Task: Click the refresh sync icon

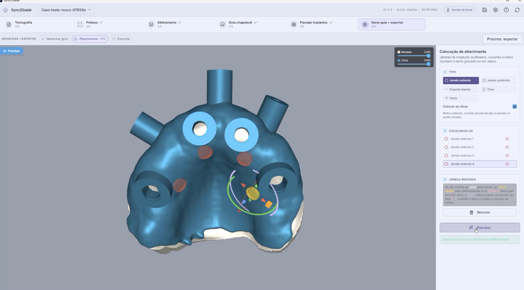Action: pyautogui.click(x=517, y=10)
